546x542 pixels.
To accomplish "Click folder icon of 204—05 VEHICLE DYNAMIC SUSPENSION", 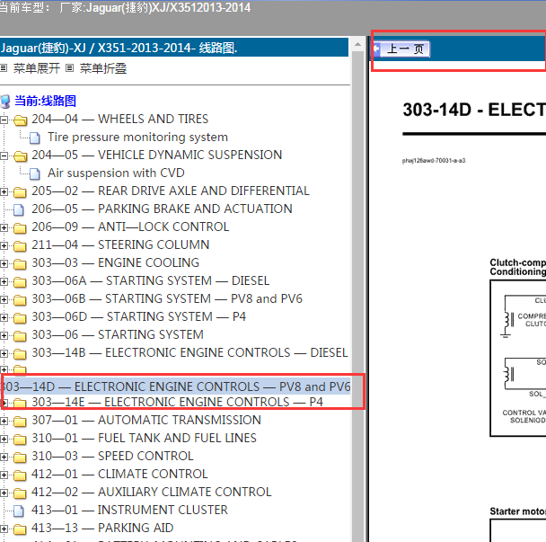I will [x=20, y=156].
